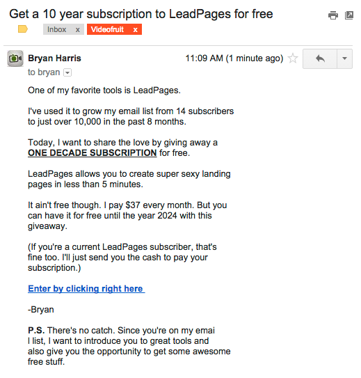361x378 pixels.
Task: Click the email subject heading
Action: click(x=141, y=14)
